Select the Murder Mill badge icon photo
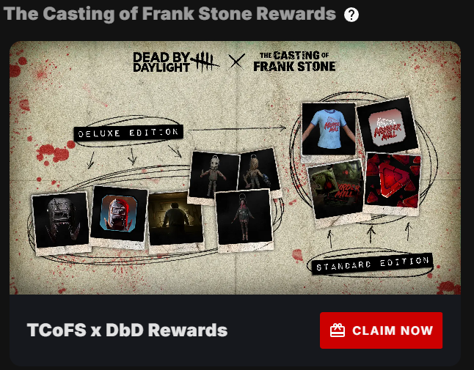The image size is (474, 370). pos(387,125)
